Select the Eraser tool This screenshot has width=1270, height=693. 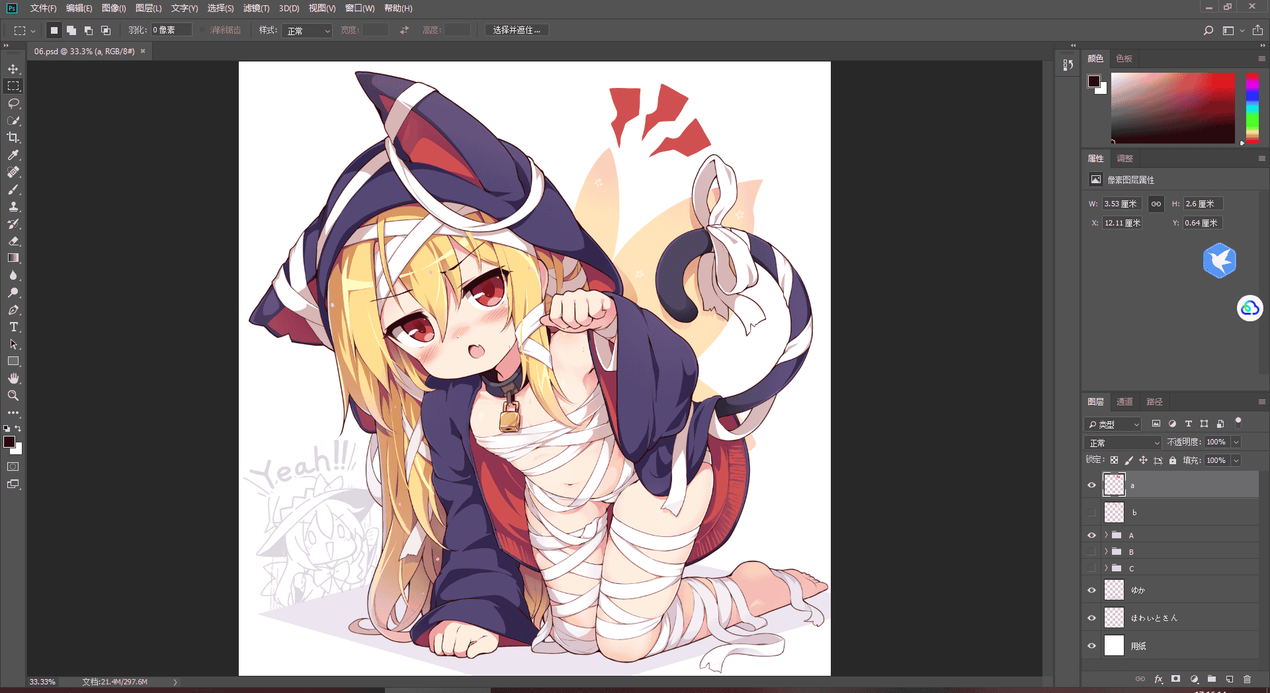[x=13, y=241]
